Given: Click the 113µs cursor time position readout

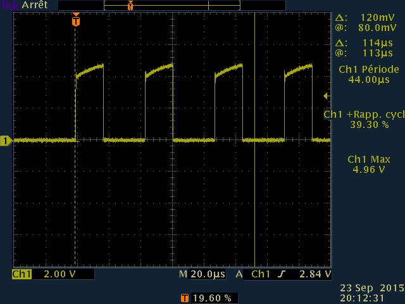Looking at the screenshot, I should coord(377,53).
